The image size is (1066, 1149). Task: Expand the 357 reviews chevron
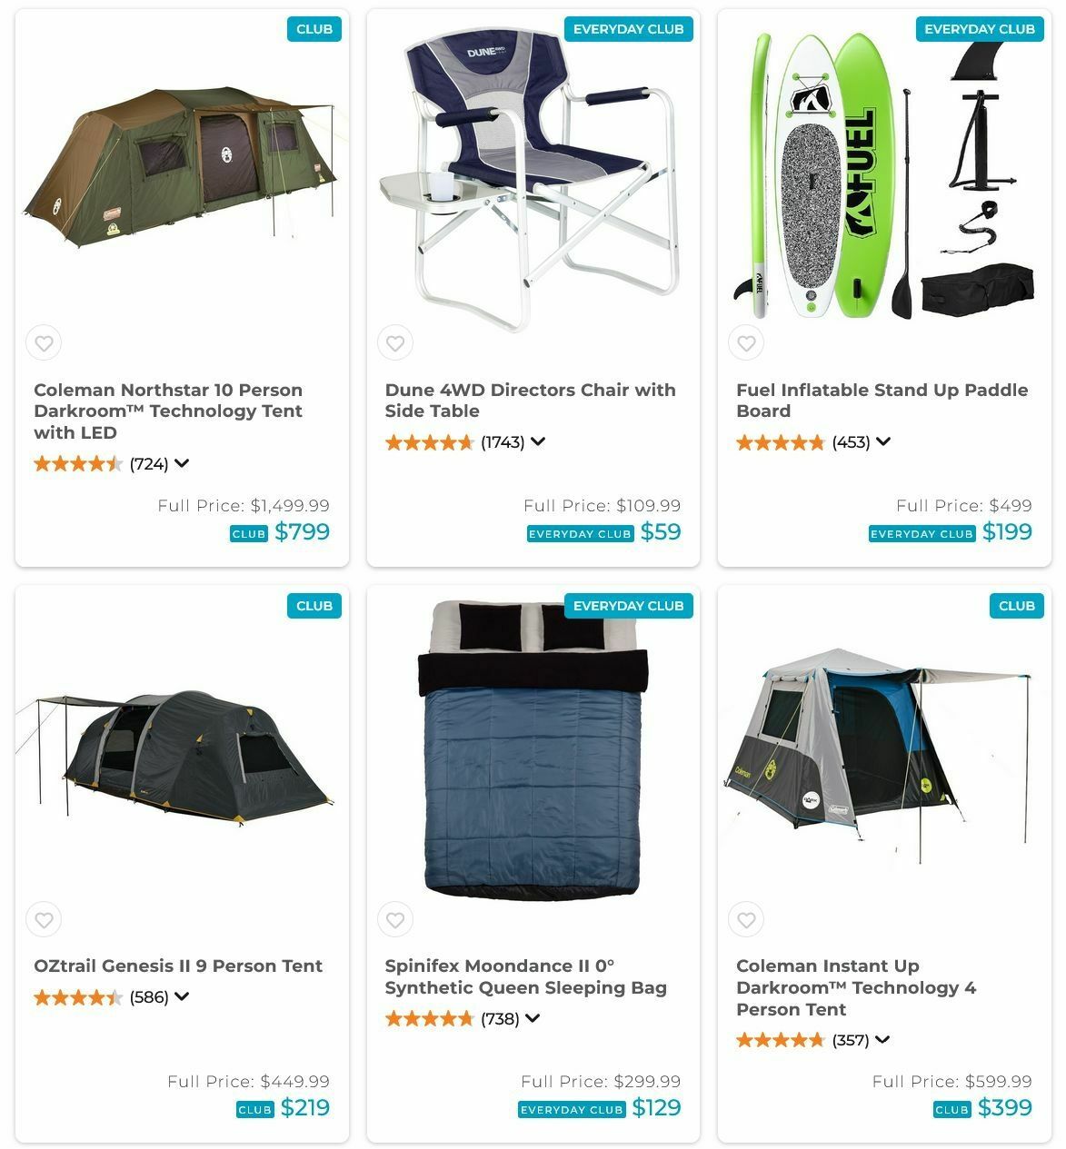(882, 1040)
